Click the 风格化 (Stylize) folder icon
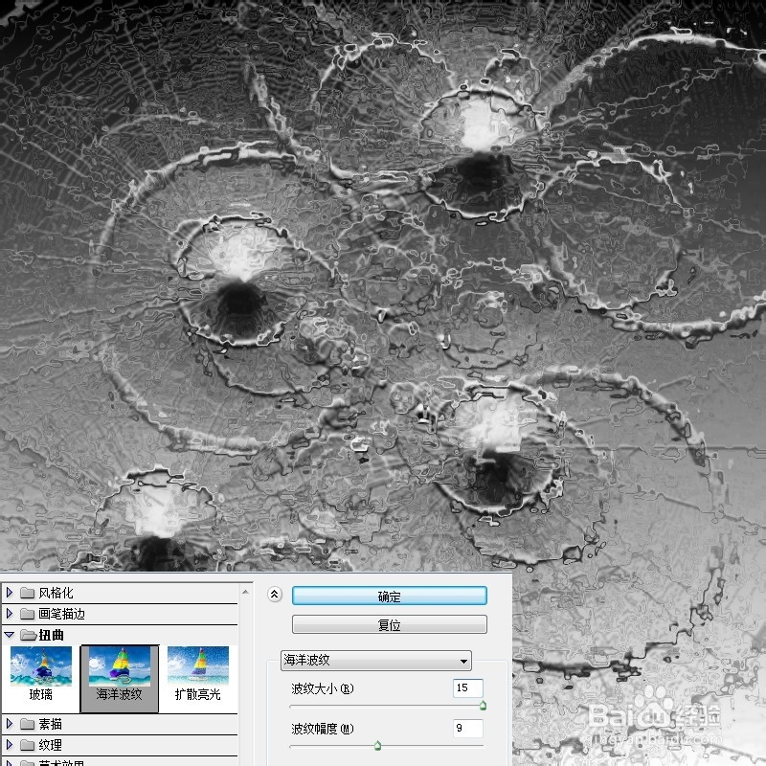766x766 pixels. (x=29, y=592)
